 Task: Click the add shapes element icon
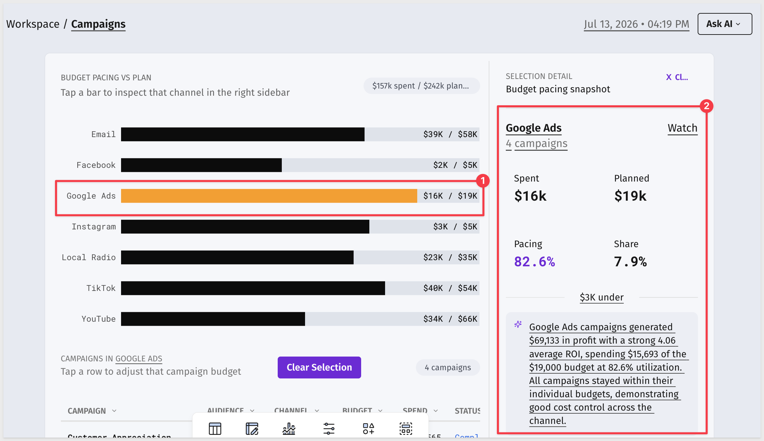[369, 428]
